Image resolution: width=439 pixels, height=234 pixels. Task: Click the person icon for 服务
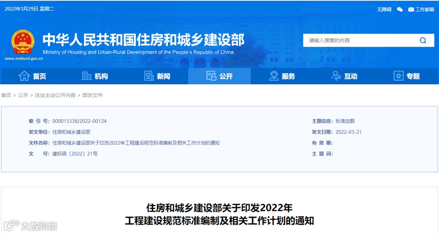pyautogui.click(x=274, y=76)
